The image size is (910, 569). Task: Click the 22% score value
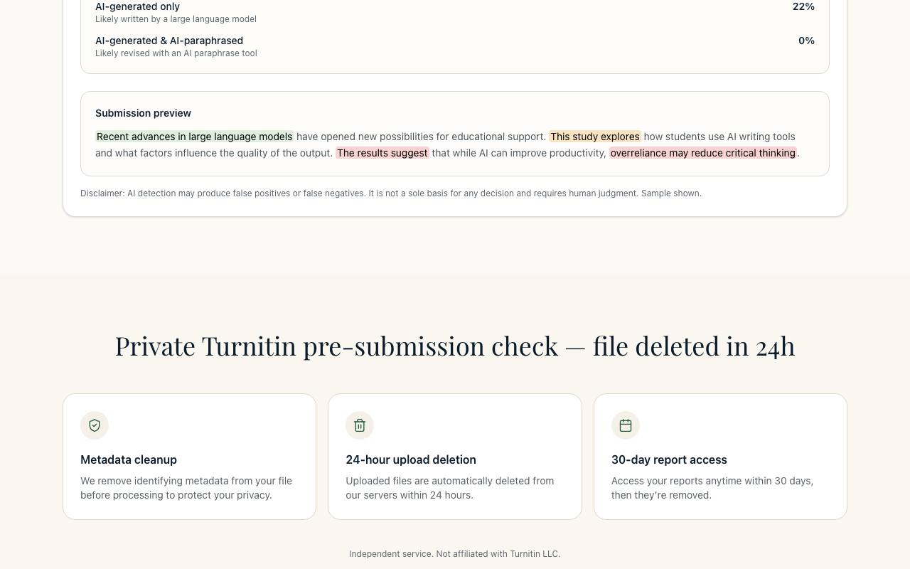coord(803,6)
